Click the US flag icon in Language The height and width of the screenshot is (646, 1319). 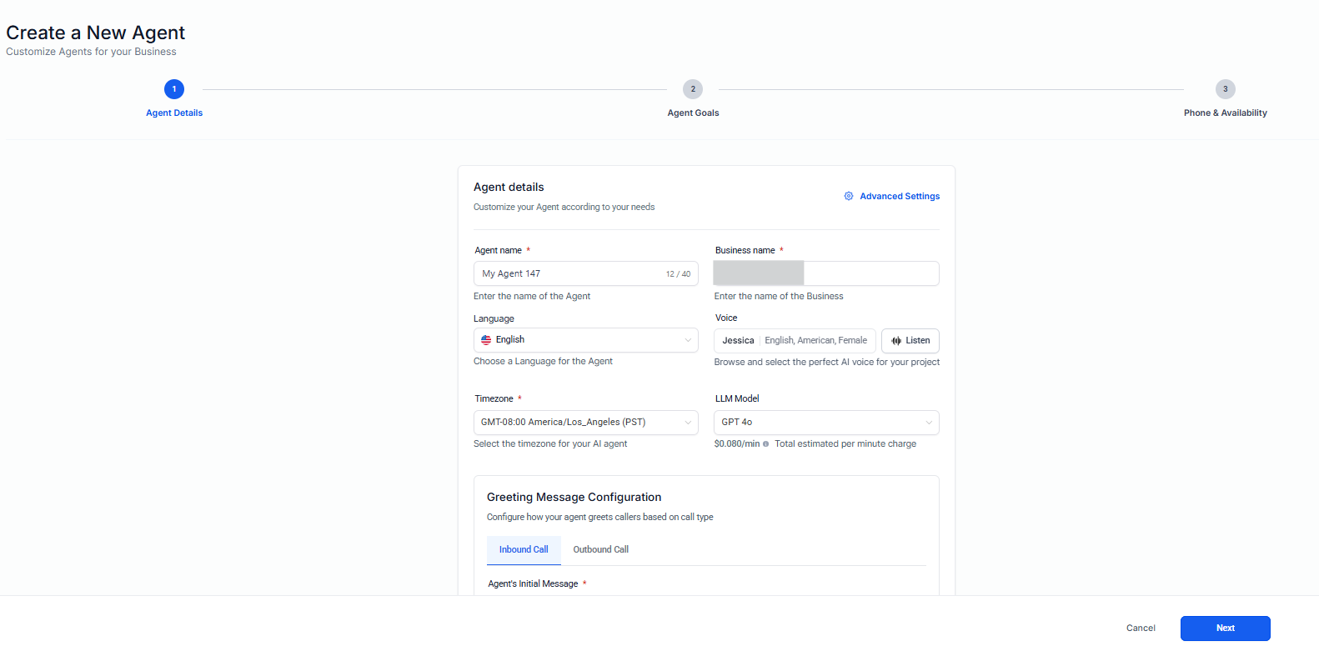click(x=486, y=340)
